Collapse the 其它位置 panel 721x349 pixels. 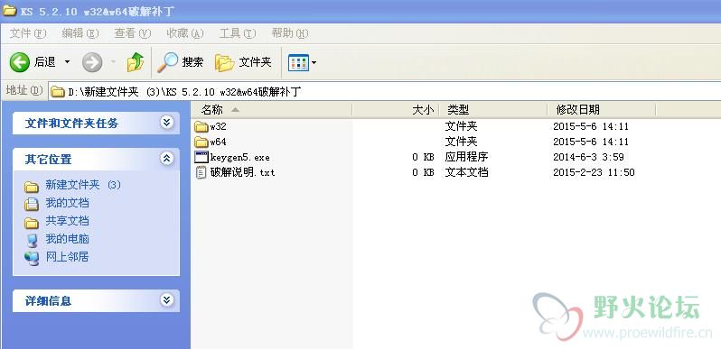[x=166, y=159]
